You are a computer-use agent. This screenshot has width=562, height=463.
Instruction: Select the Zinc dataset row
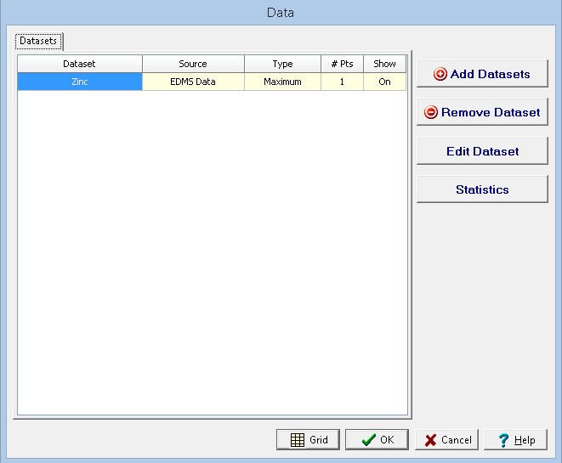(79, 82)
